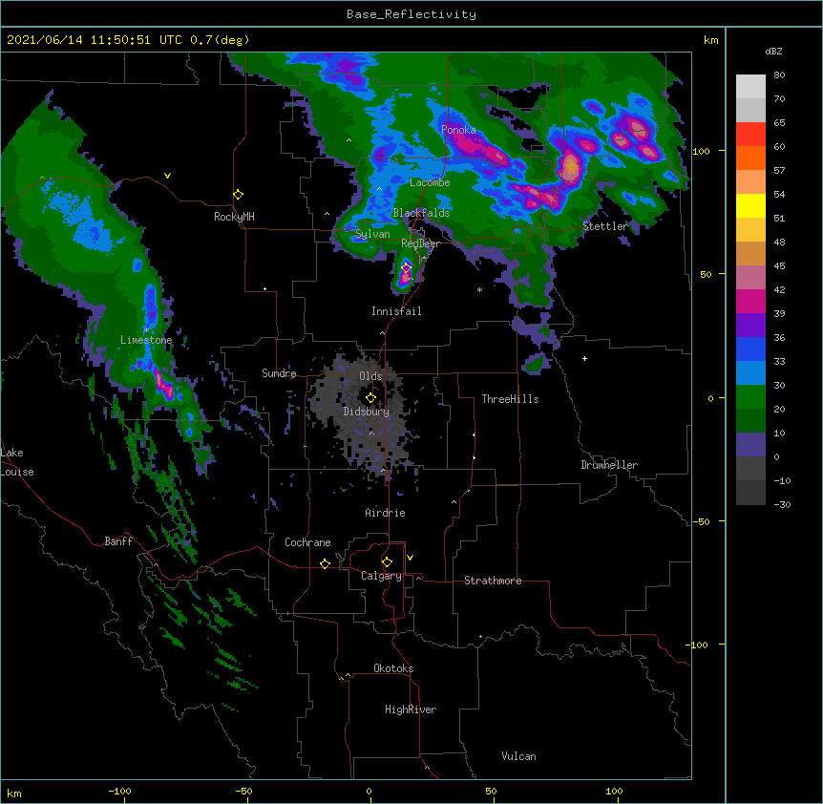Click the HighRiver city label
The height and width of the screenshot is (804, 823).
click(x=411, y=709)
